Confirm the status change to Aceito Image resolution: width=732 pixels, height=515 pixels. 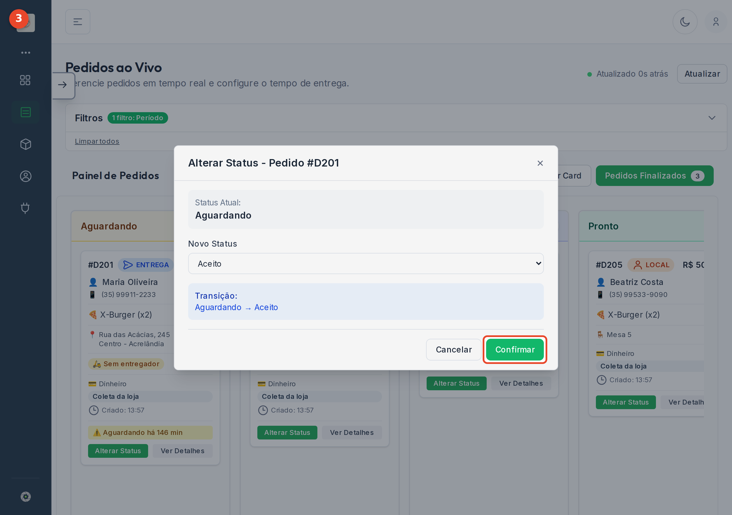(515, 349)
